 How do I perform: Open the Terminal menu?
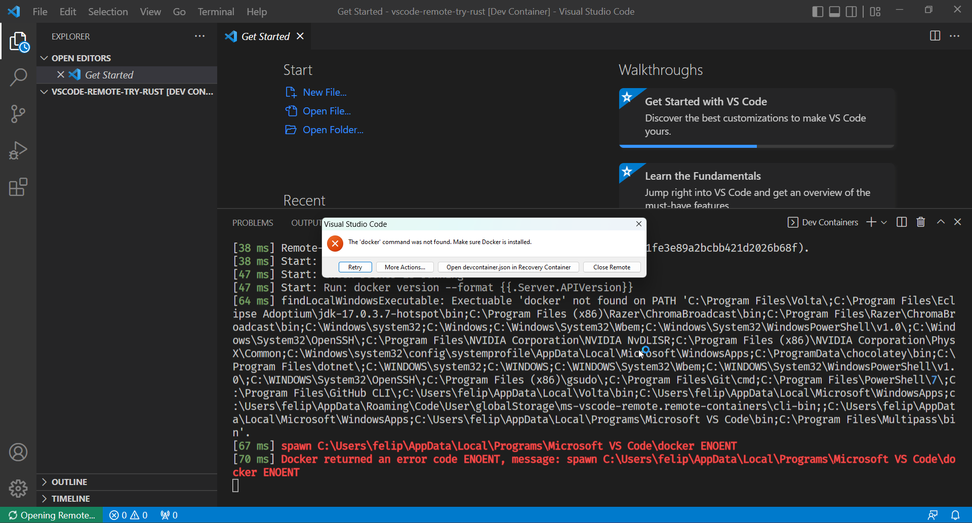point(216,11)
